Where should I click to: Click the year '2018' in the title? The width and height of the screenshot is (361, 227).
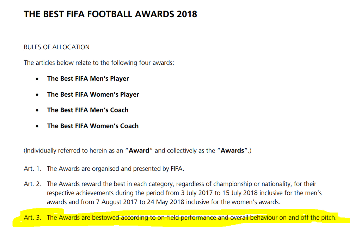[x=187, y=14]
